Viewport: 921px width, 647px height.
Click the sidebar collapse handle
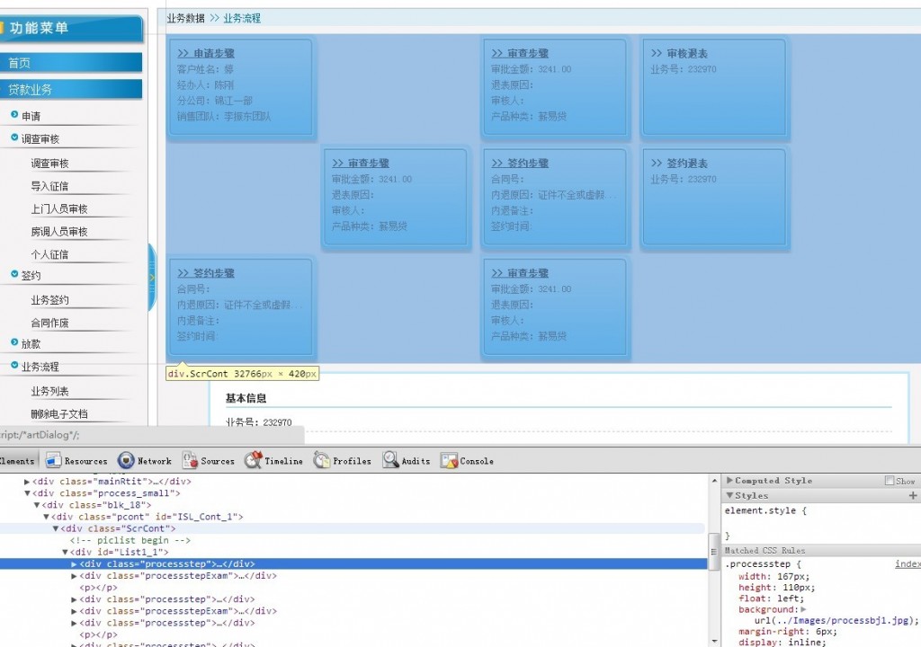[x=152, y=277]
